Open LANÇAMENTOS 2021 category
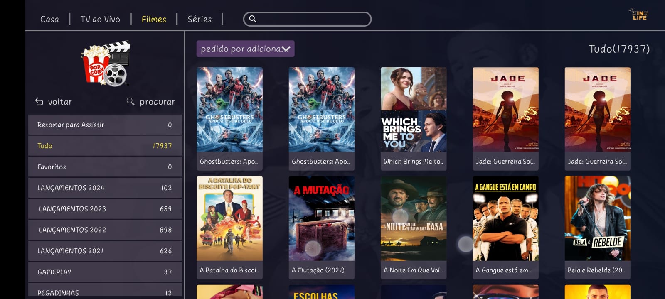Image resolution: width=665 pixels, height=299 pixels. pyautogui.click(x=105, y=251)
